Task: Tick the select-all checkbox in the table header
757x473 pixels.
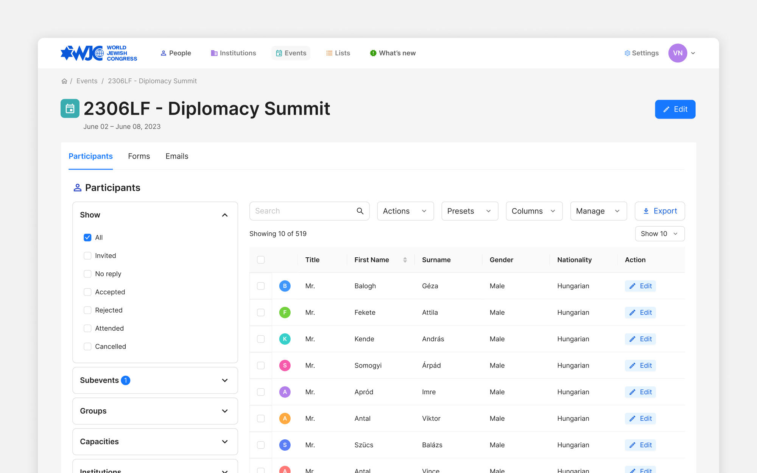Action: tap(261, 260)
